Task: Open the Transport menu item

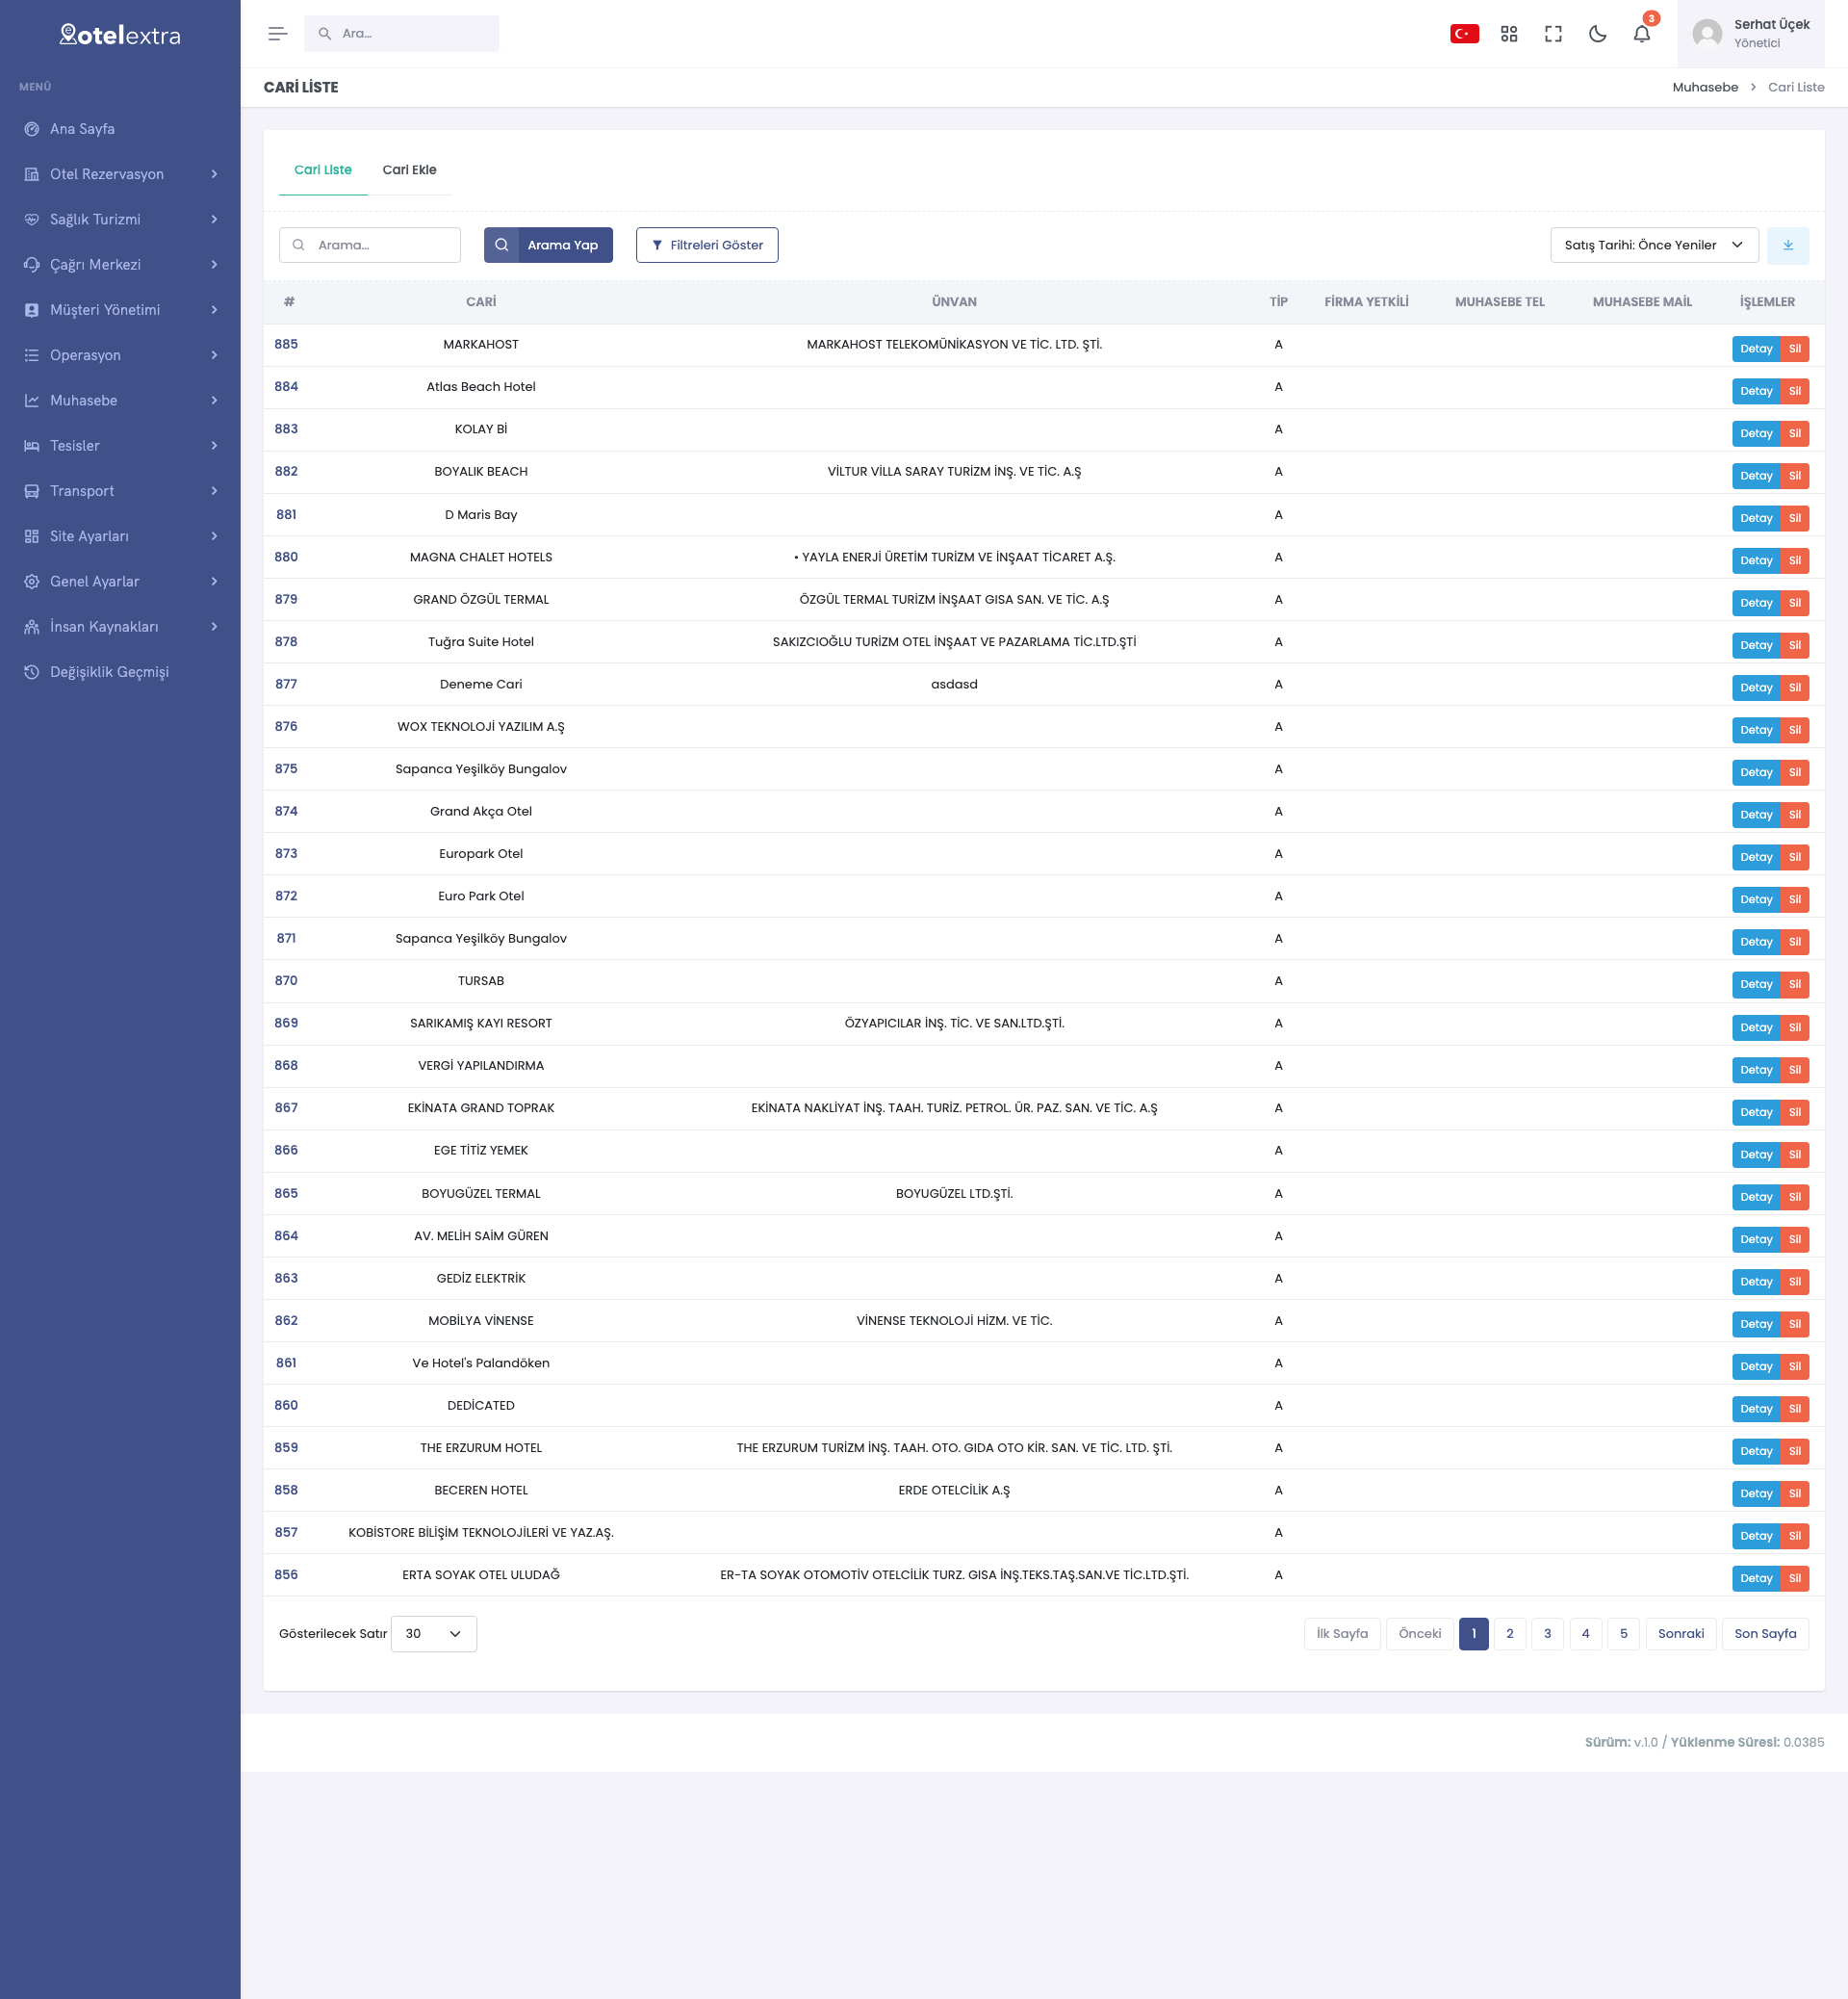Action: [x=120, y=491]
